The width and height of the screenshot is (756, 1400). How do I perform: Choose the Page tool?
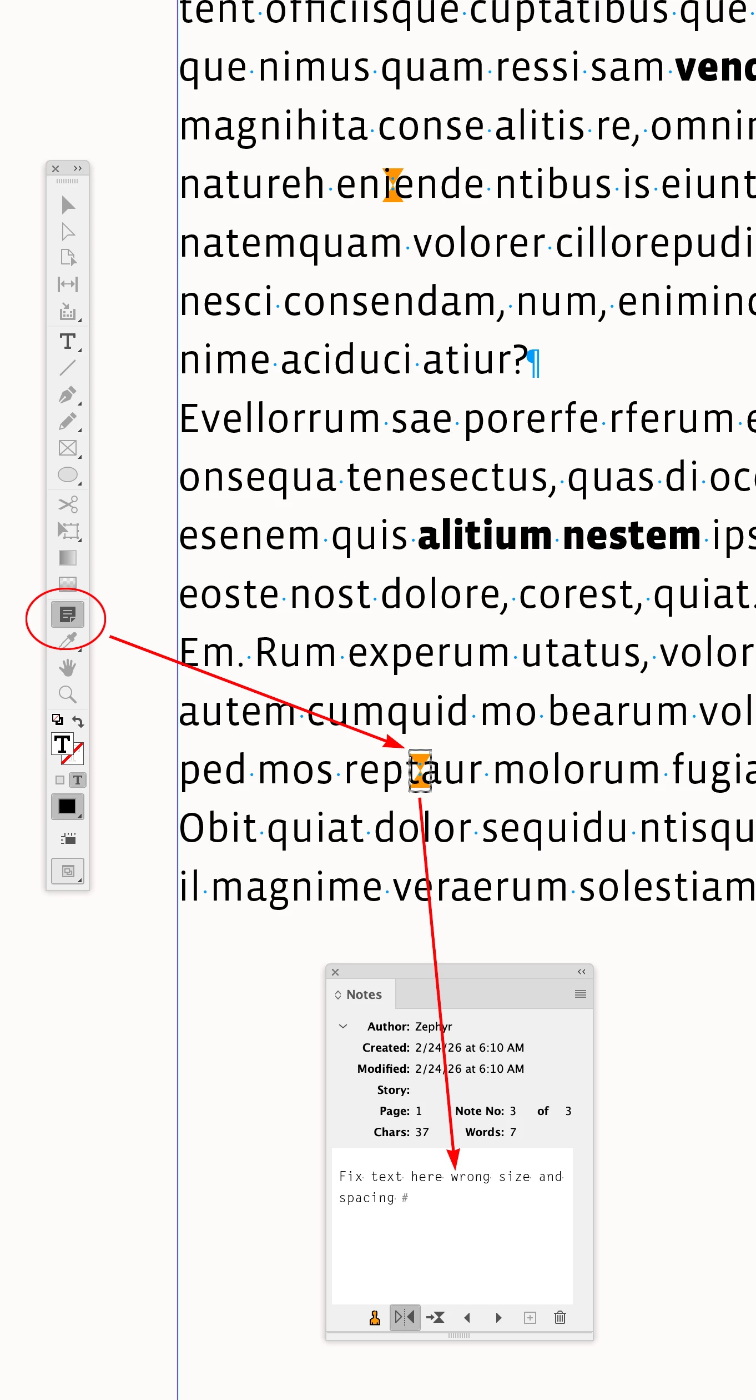(x=68, y=258)
